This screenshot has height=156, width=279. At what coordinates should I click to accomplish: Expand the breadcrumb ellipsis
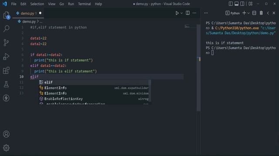coord(41,22)
